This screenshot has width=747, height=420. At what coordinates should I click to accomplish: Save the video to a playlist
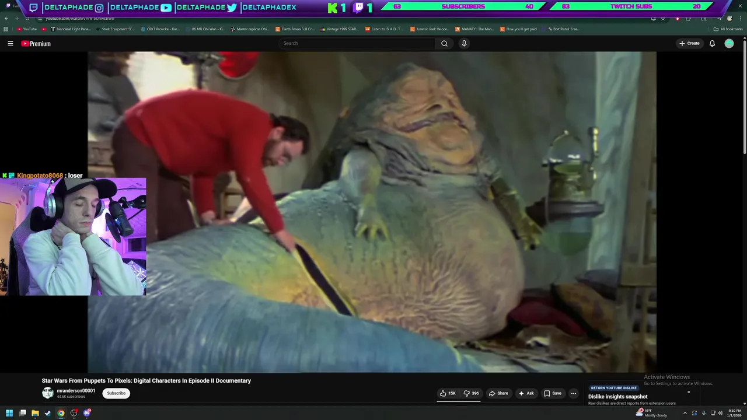pos(553,393)
